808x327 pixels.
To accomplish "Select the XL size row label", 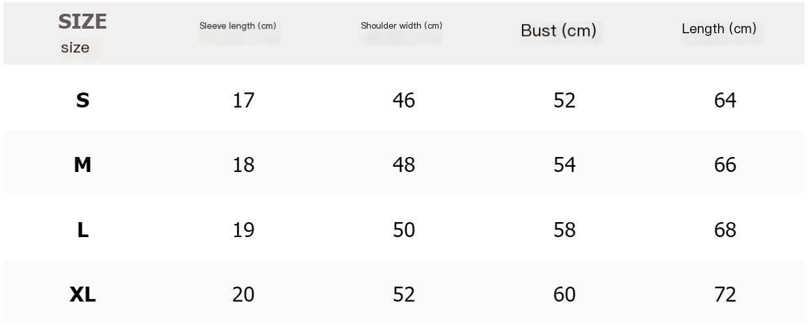I will (x=83, y=294).
